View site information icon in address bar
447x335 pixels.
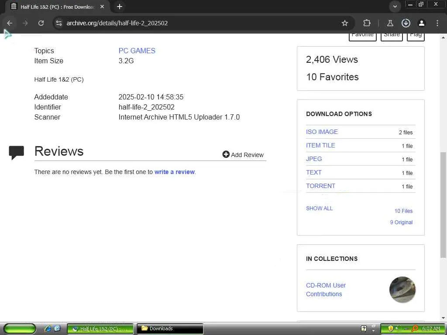click(59, 23)
